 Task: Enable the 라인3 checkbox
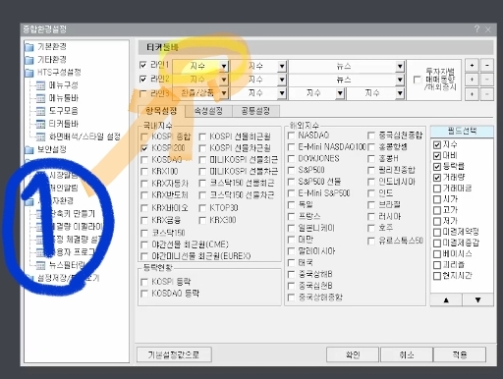pyautogui.click(x=143, y=94)
